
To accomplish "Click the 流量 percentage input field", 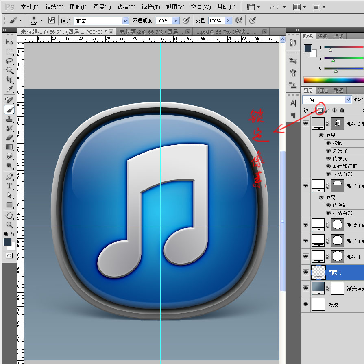I will click(x=215, y=21).
